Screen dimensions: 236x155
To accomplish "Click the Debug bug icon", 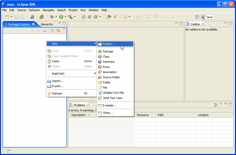I will coord(52,17).
